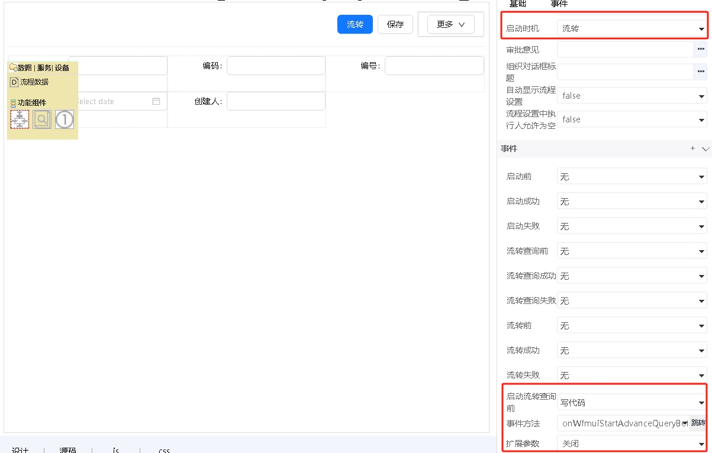Open the 审批意见 ellipsis editor button
The image size is (712, 453).
coord(701,50)
